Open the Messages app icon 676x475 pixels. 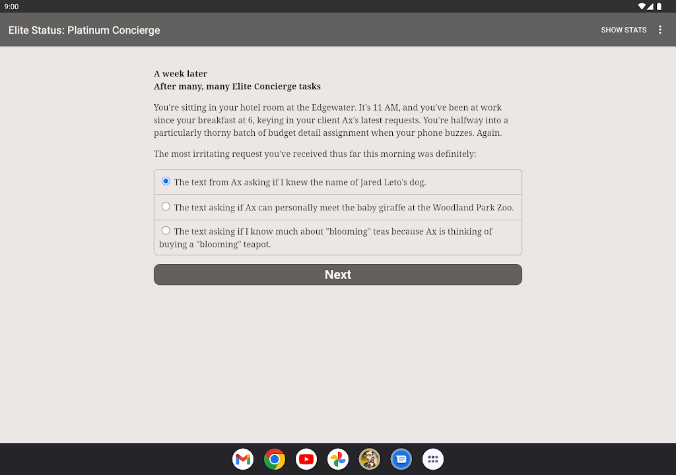tap(401, 459)
